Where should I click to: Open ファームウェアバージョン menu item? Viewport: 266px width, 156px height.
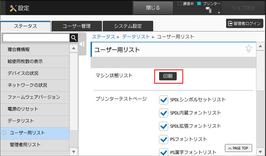click(35, 97)
